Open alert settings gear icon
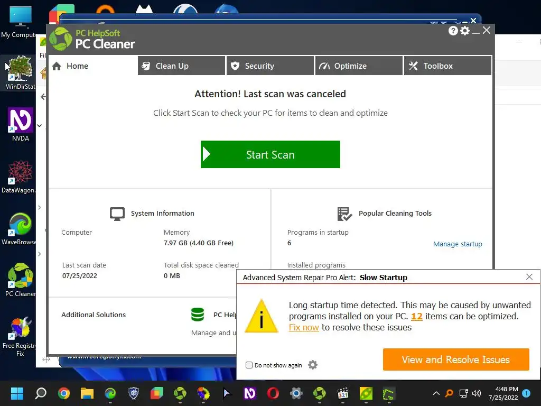The width and height of the screenshot is (541, 406). (x=313, y=365)
